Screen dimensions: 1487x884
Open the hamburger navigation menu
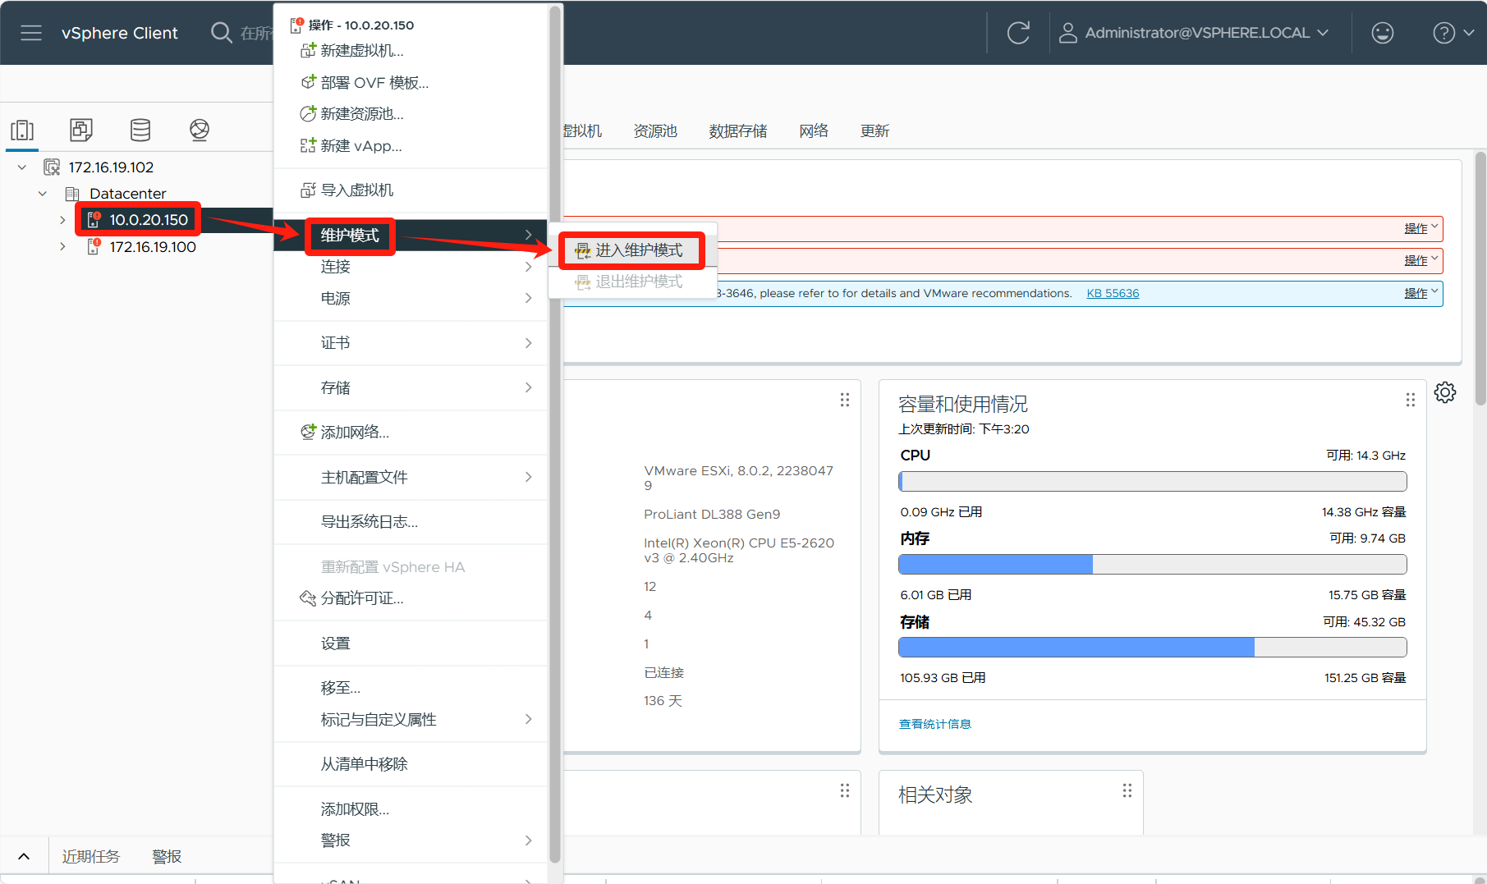[31, 33]
